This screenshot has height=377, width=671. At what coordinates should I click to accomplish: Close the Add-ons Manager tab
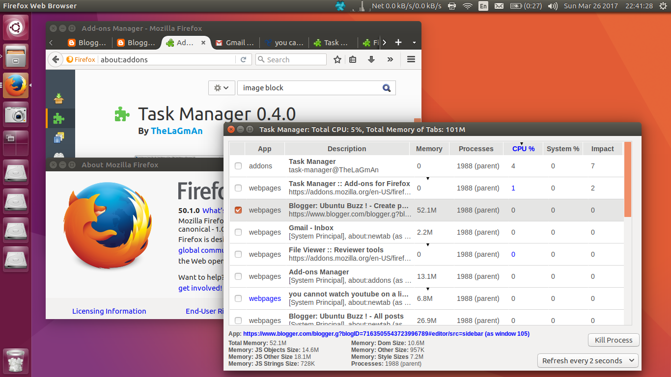(x=203, y=43)
